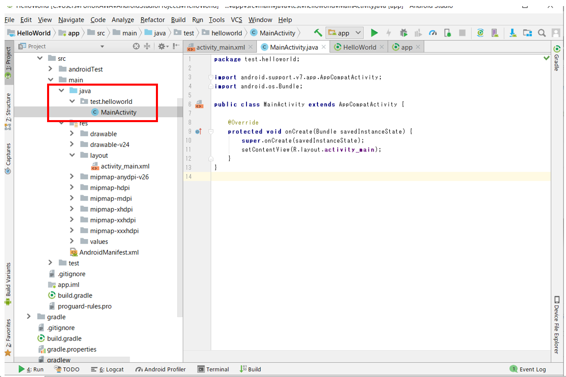The height and width of the screenshot is (377, 566).
Task: Toggle the Gradle tool window
Action: [556, 58]
